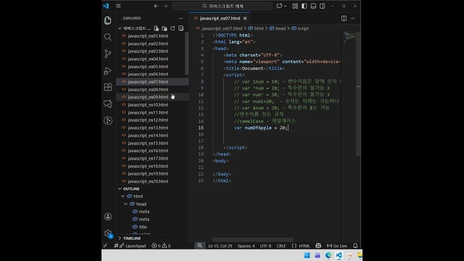The width and height of the screenshot is (464, 261).
Task: Open the notifications bell
Action: pos(355,246)
